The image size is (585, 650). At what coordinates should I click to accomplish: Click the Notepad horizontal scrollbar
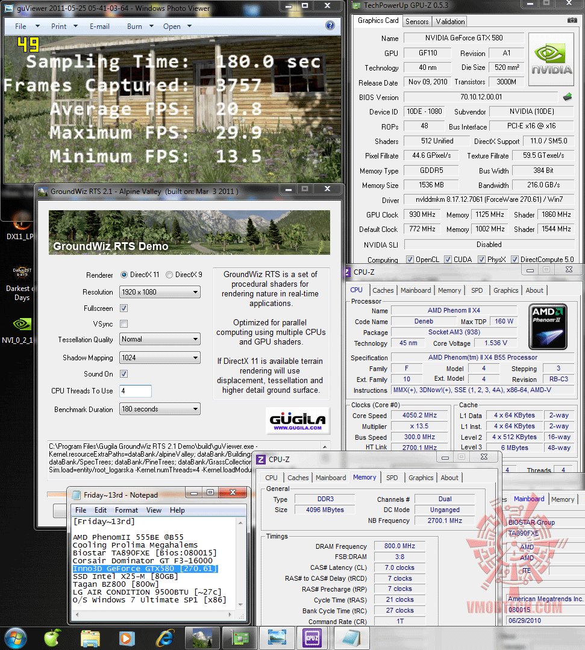coord(154,615)
